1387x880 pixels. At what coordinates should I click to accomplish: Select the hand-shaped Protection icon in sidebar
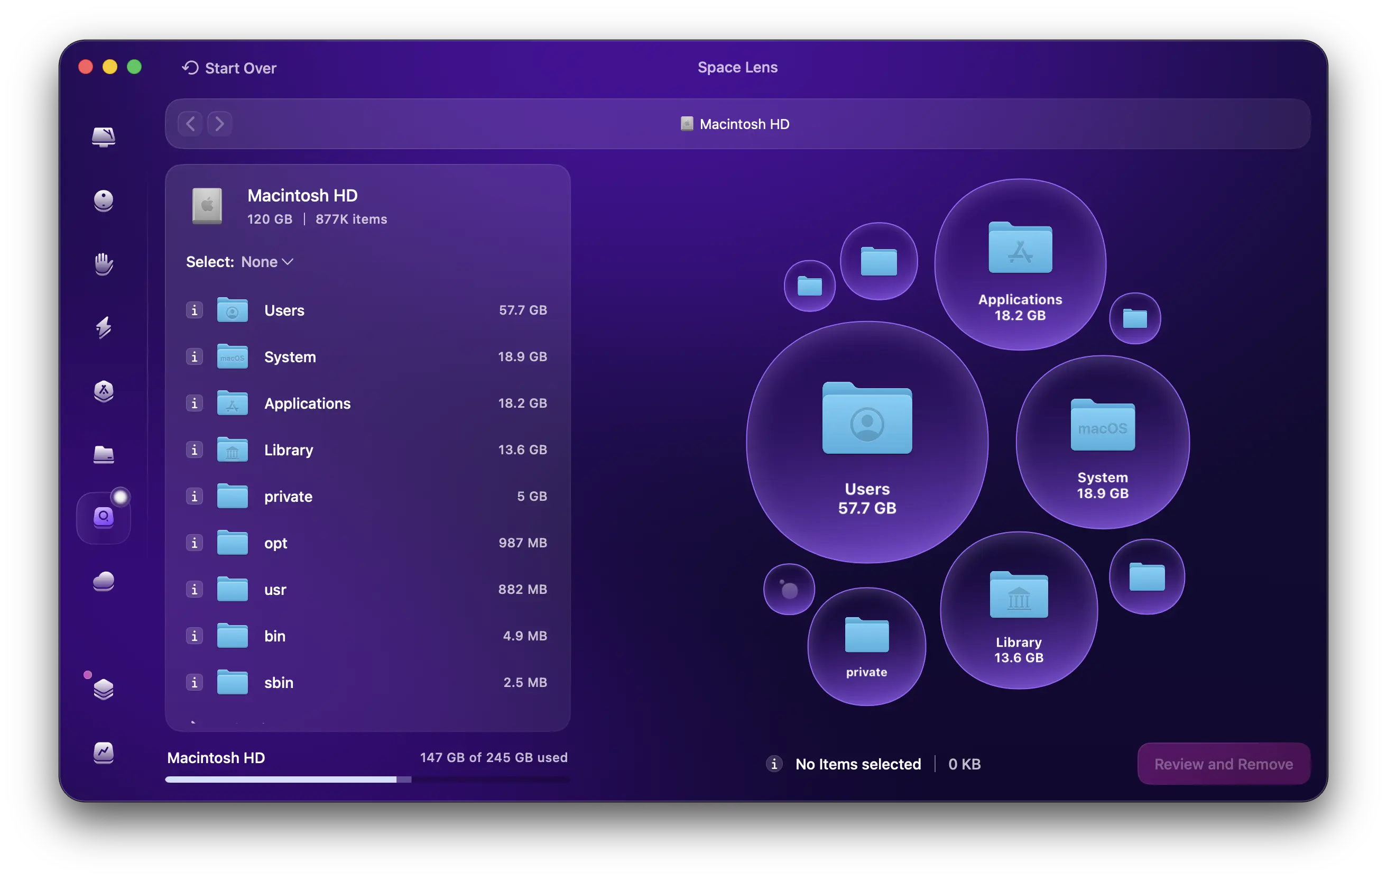click(x=104, y=264)
